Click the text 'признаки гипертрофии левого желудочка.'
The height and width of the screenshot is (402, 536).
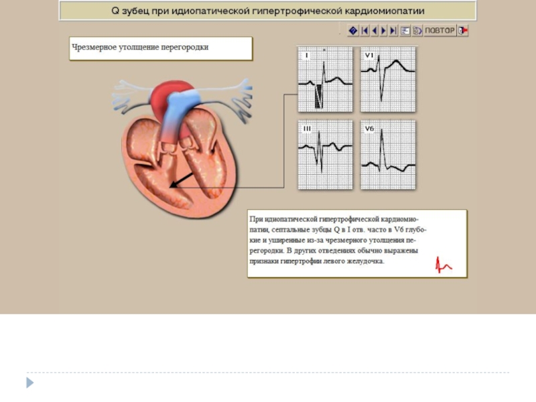tap(317, 261)
